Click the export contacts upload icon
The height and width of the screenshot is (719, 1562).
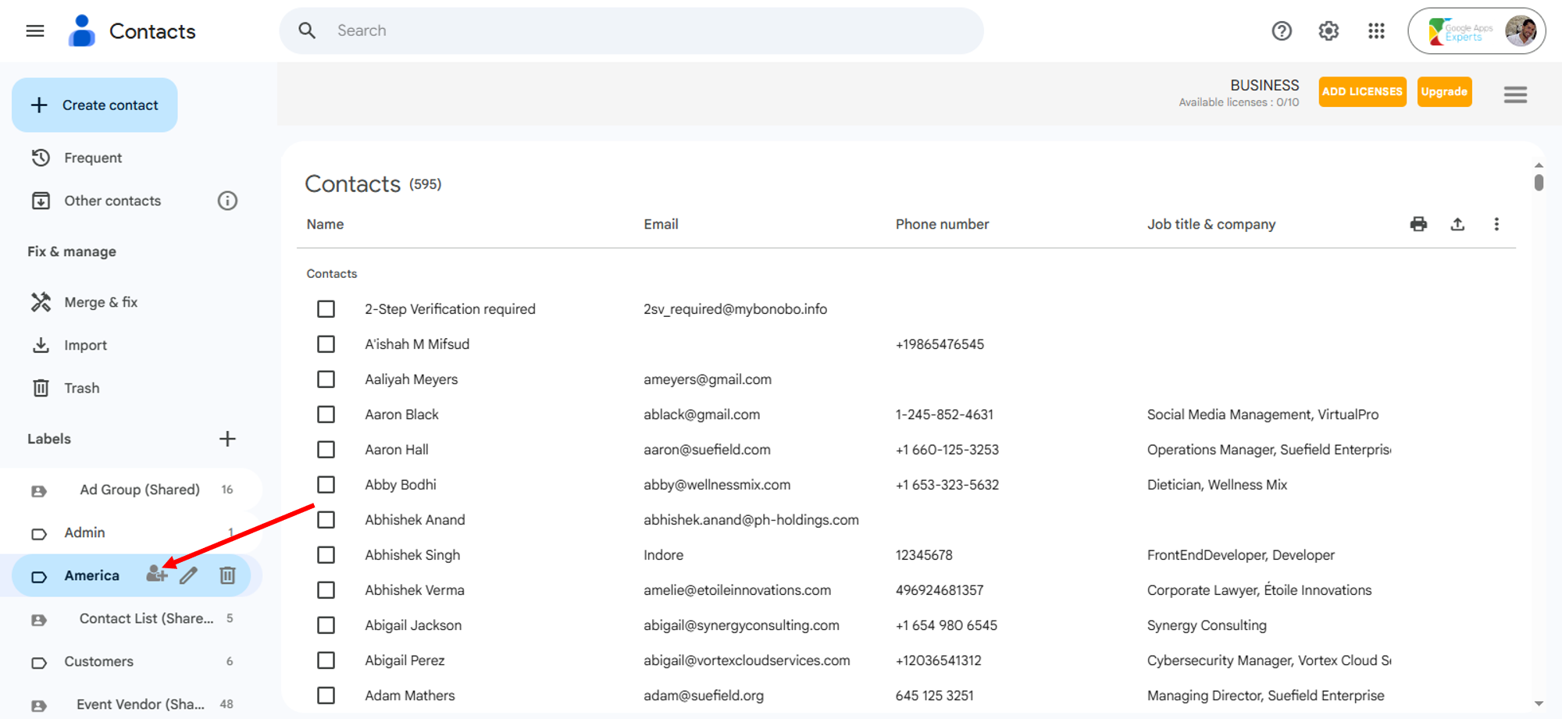coord(1457,224)
